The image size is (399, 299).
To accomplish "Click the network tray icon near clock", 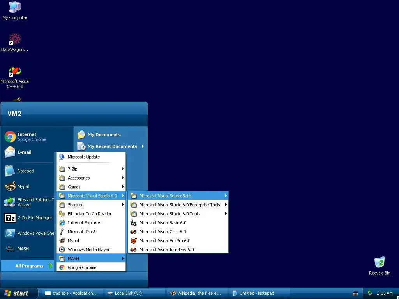I will [370, 293].
